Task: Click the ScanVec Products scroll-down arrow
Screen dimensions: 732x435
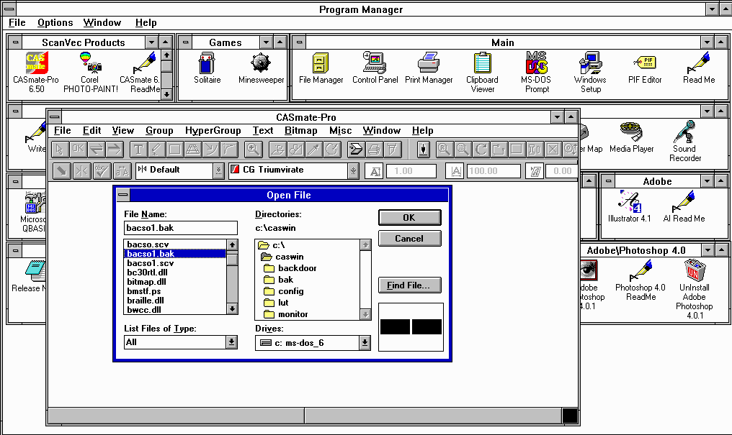Action: 166,94
